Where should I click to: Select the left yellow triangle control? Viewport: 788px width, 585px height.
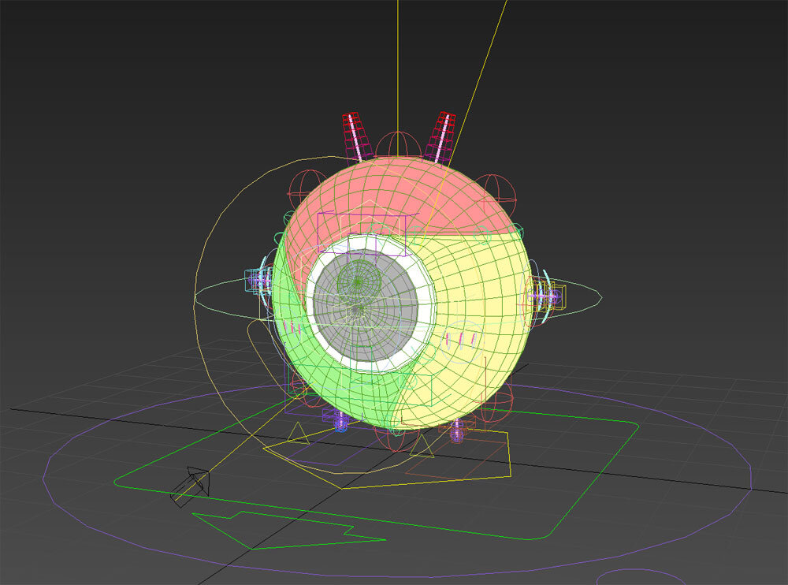pos(298,433)
